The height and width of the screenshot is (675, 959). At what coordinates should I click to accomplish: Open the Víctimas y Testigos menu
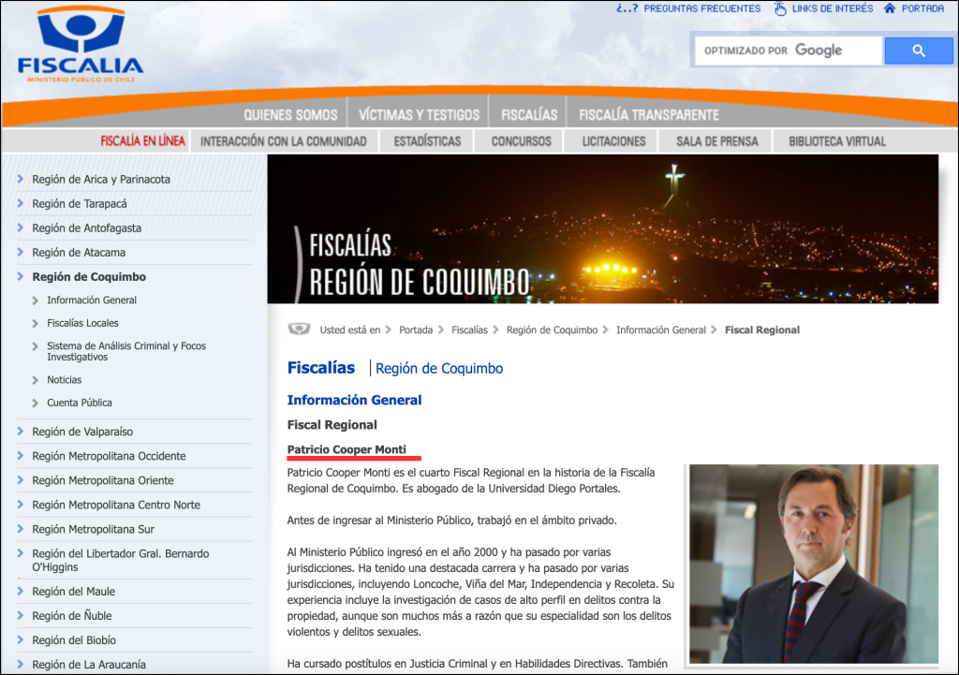pos(419,115)
